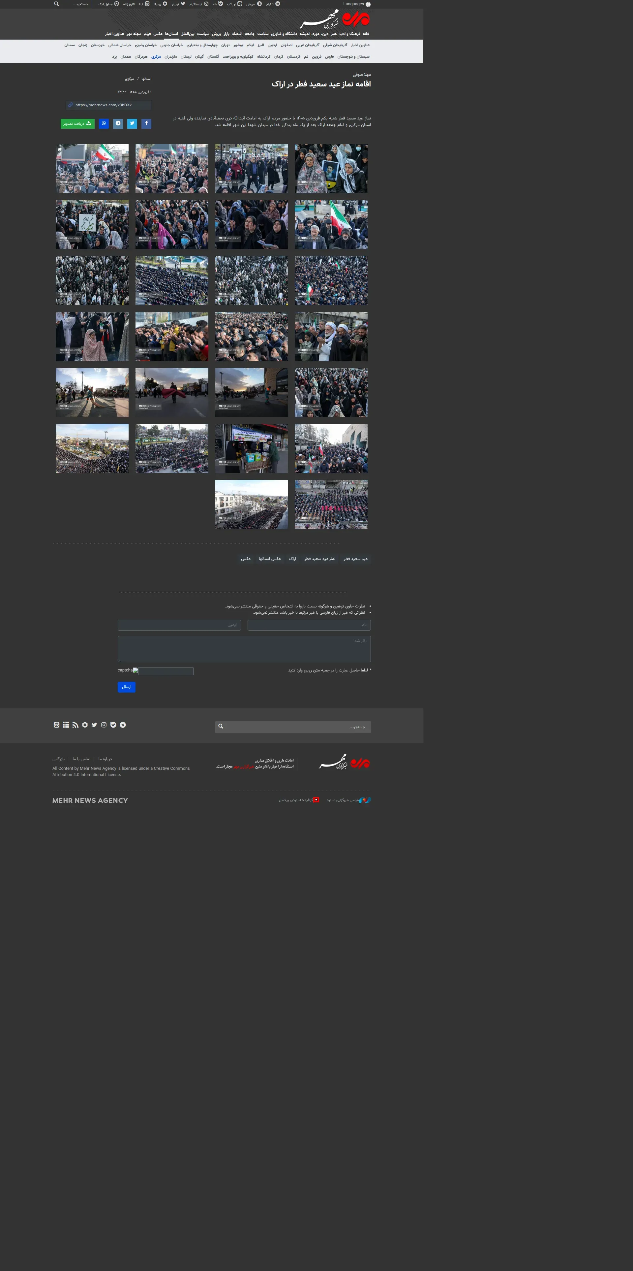Click the comment text area
Viewport: 633px width, 1271px height.
tap(244, 649)
